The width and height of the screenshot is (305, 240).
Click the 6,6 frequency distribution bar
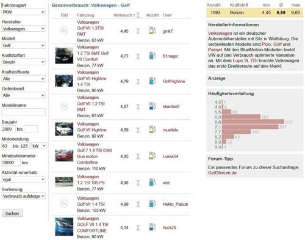[253, 122]
